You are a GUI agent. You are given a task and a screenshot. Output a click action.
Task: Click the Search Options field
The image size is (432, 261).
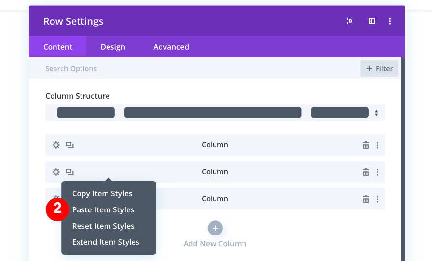pos(196,69)
